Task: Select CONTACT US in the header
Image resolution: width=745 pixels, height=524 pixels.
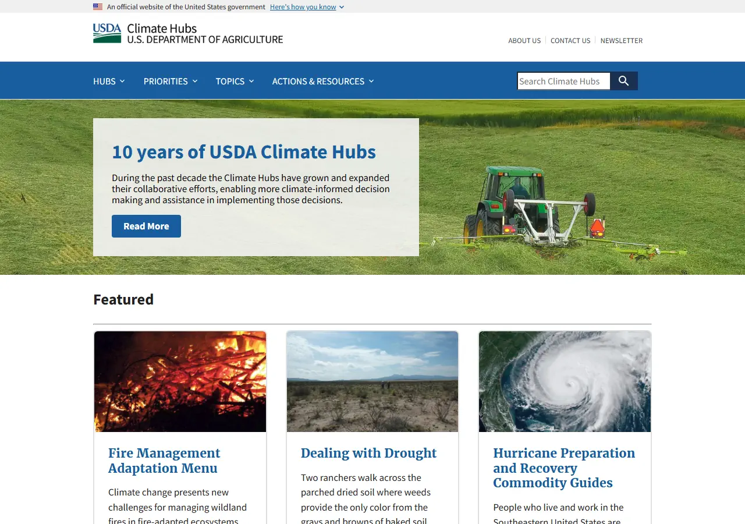Action: coord(570,40)
